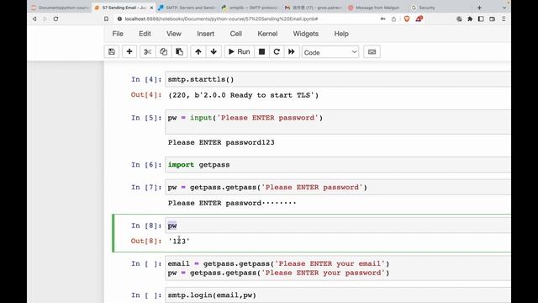538x303 pixels.
Task: Copy selected cells using the toolbar icon
Action: [163, 52]
